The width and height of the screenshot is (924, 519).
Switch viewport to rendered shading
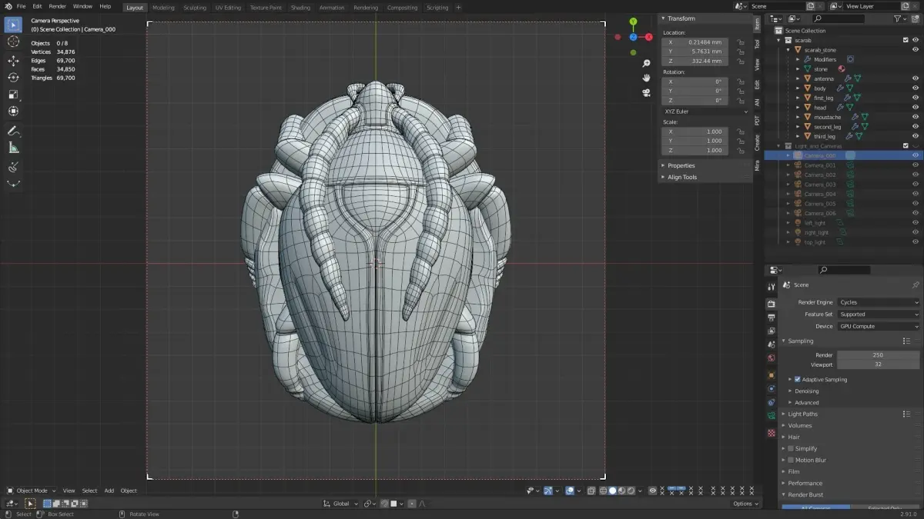[x=631, y=491]
